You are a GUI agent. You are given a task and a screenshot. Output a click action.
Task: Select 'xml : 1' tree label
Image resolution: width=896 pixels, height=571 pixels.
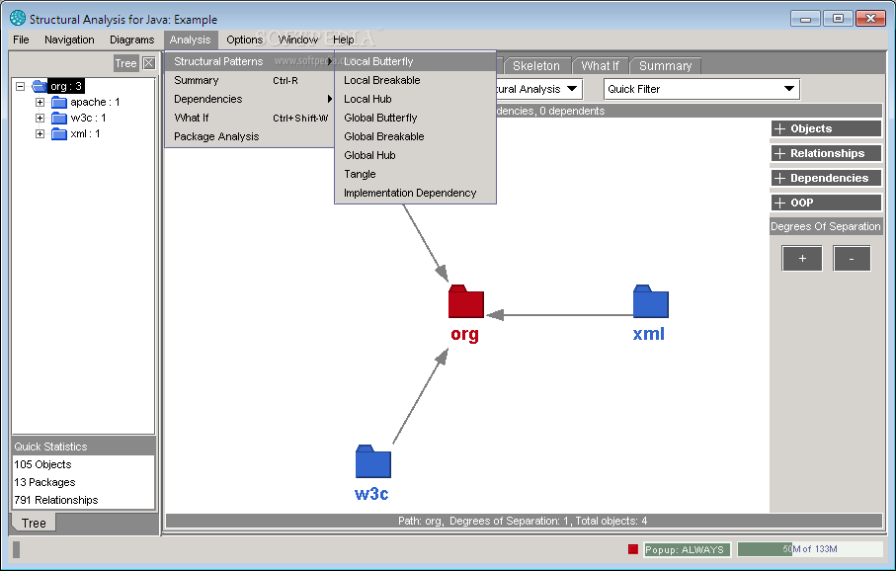(85, 133)
